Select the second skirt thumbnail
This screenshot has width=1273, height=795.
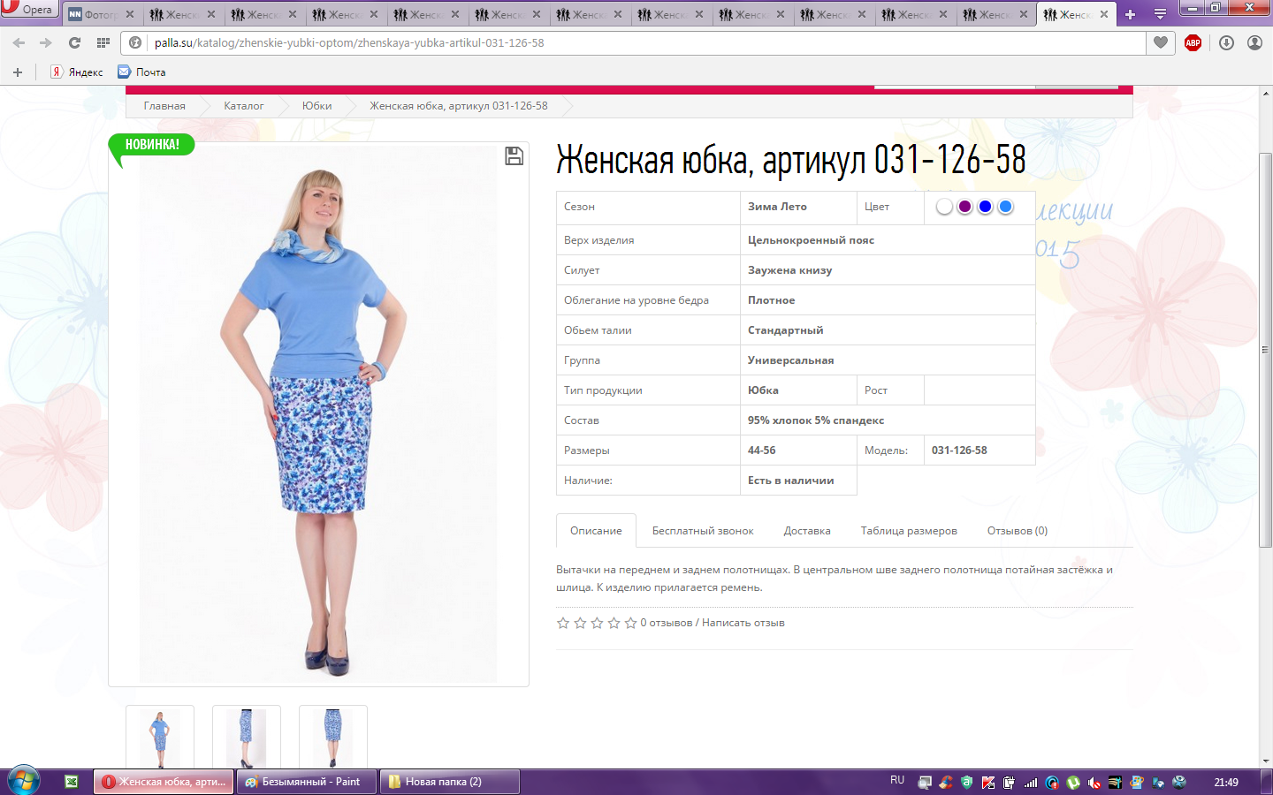247,738
